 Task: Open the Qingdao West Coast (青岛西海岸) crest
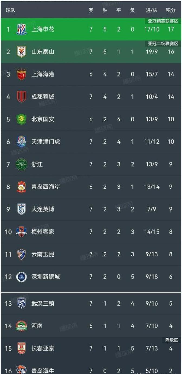coord(22,187)
